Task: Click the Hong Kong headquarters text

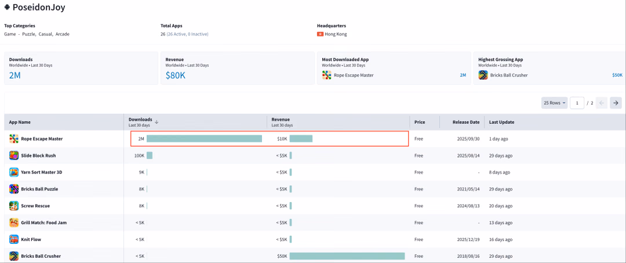Action: coord(336,34)
